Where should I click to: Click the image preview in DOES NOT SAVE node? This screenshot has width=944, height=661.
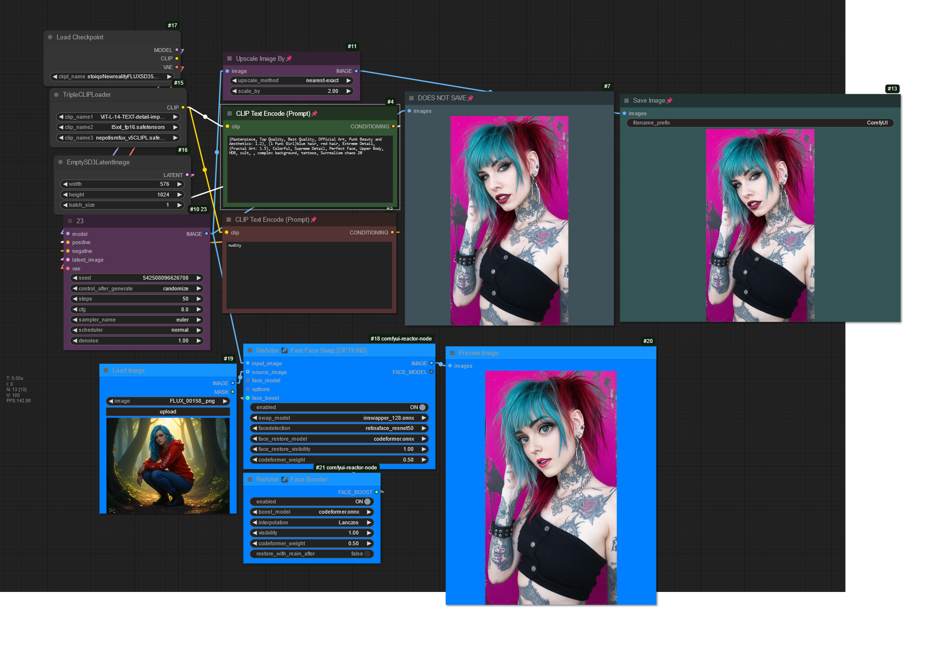coord(509,220)
